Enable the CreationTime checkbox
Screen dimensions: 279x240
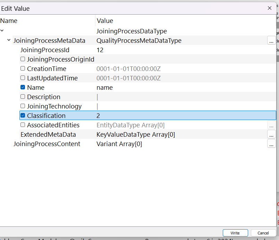tap(23, 69)
